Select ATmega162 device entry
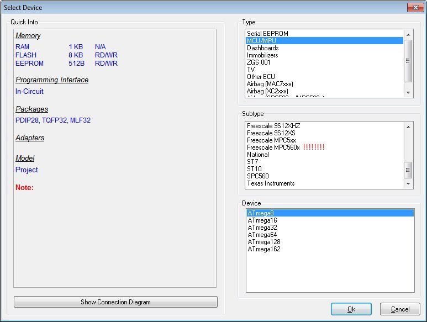427x322 pixels. 264,249
